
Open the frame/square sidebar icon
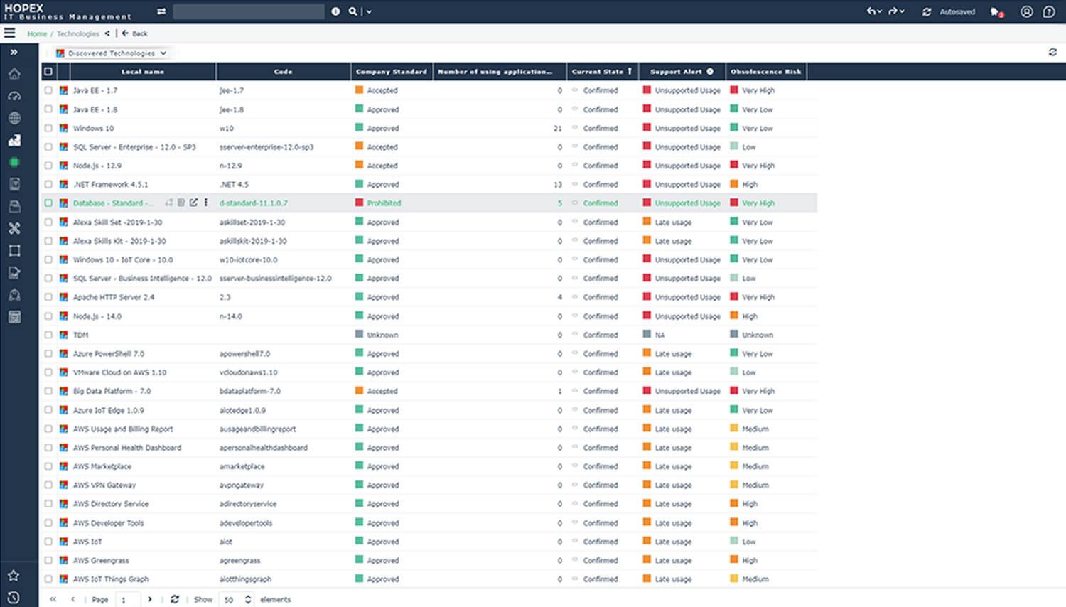pos(14,250)
